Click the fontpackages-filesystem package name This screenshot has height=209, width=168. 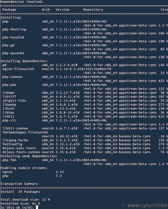tap(25, 132)
